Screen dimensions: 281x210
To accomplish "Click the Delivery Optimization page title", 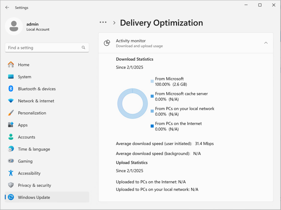I will 161,23.
